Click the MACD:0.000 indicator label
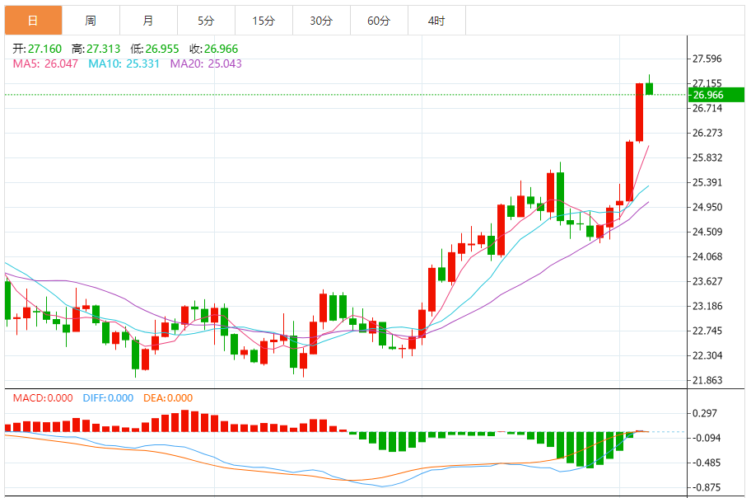 [x=43, y=398]
